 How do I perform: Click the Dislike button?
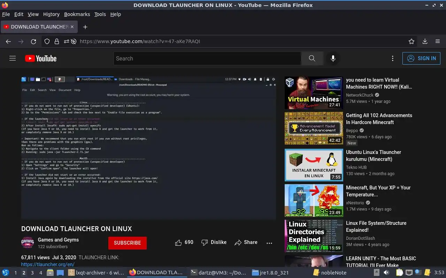click(214, 243)
